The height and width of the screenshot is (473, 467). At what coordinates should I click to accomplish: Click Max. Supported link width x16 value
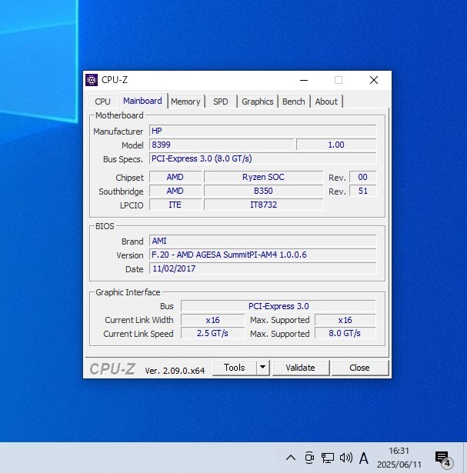[x=345, y=320]
